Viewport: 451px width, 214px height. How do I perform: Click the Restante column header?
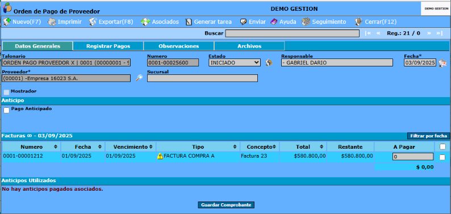tap(350, 147)
